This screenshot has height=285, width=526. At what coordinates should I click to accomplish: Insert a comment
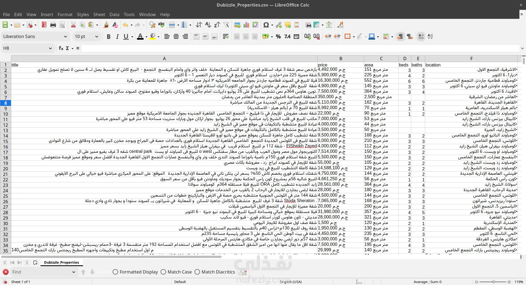coord(288,25)
